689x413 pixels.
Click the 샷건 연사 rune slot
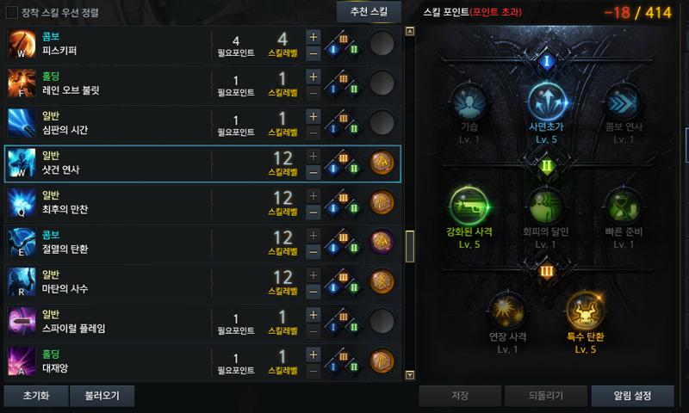point(382,163)
